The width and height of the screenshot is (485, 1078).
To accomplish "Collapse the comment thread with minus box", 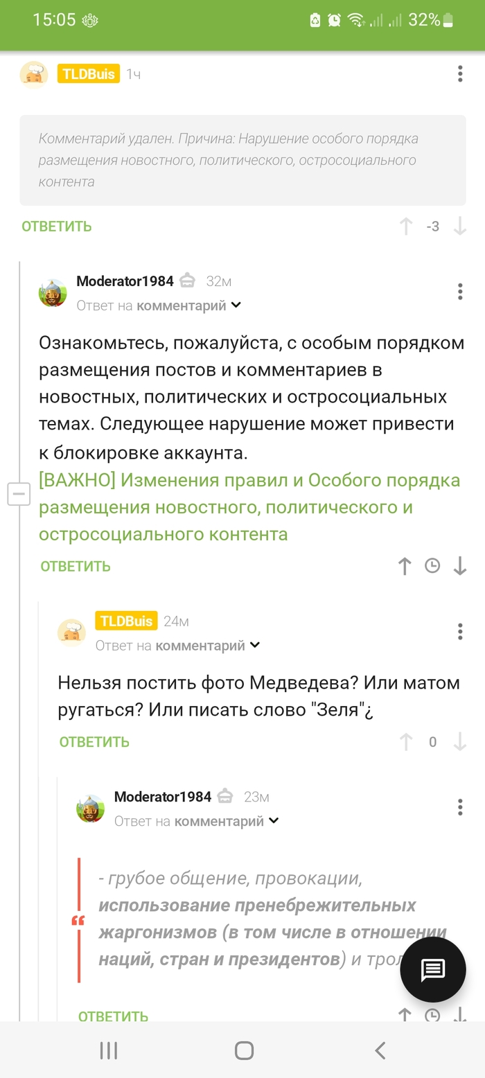I will 19,494.
